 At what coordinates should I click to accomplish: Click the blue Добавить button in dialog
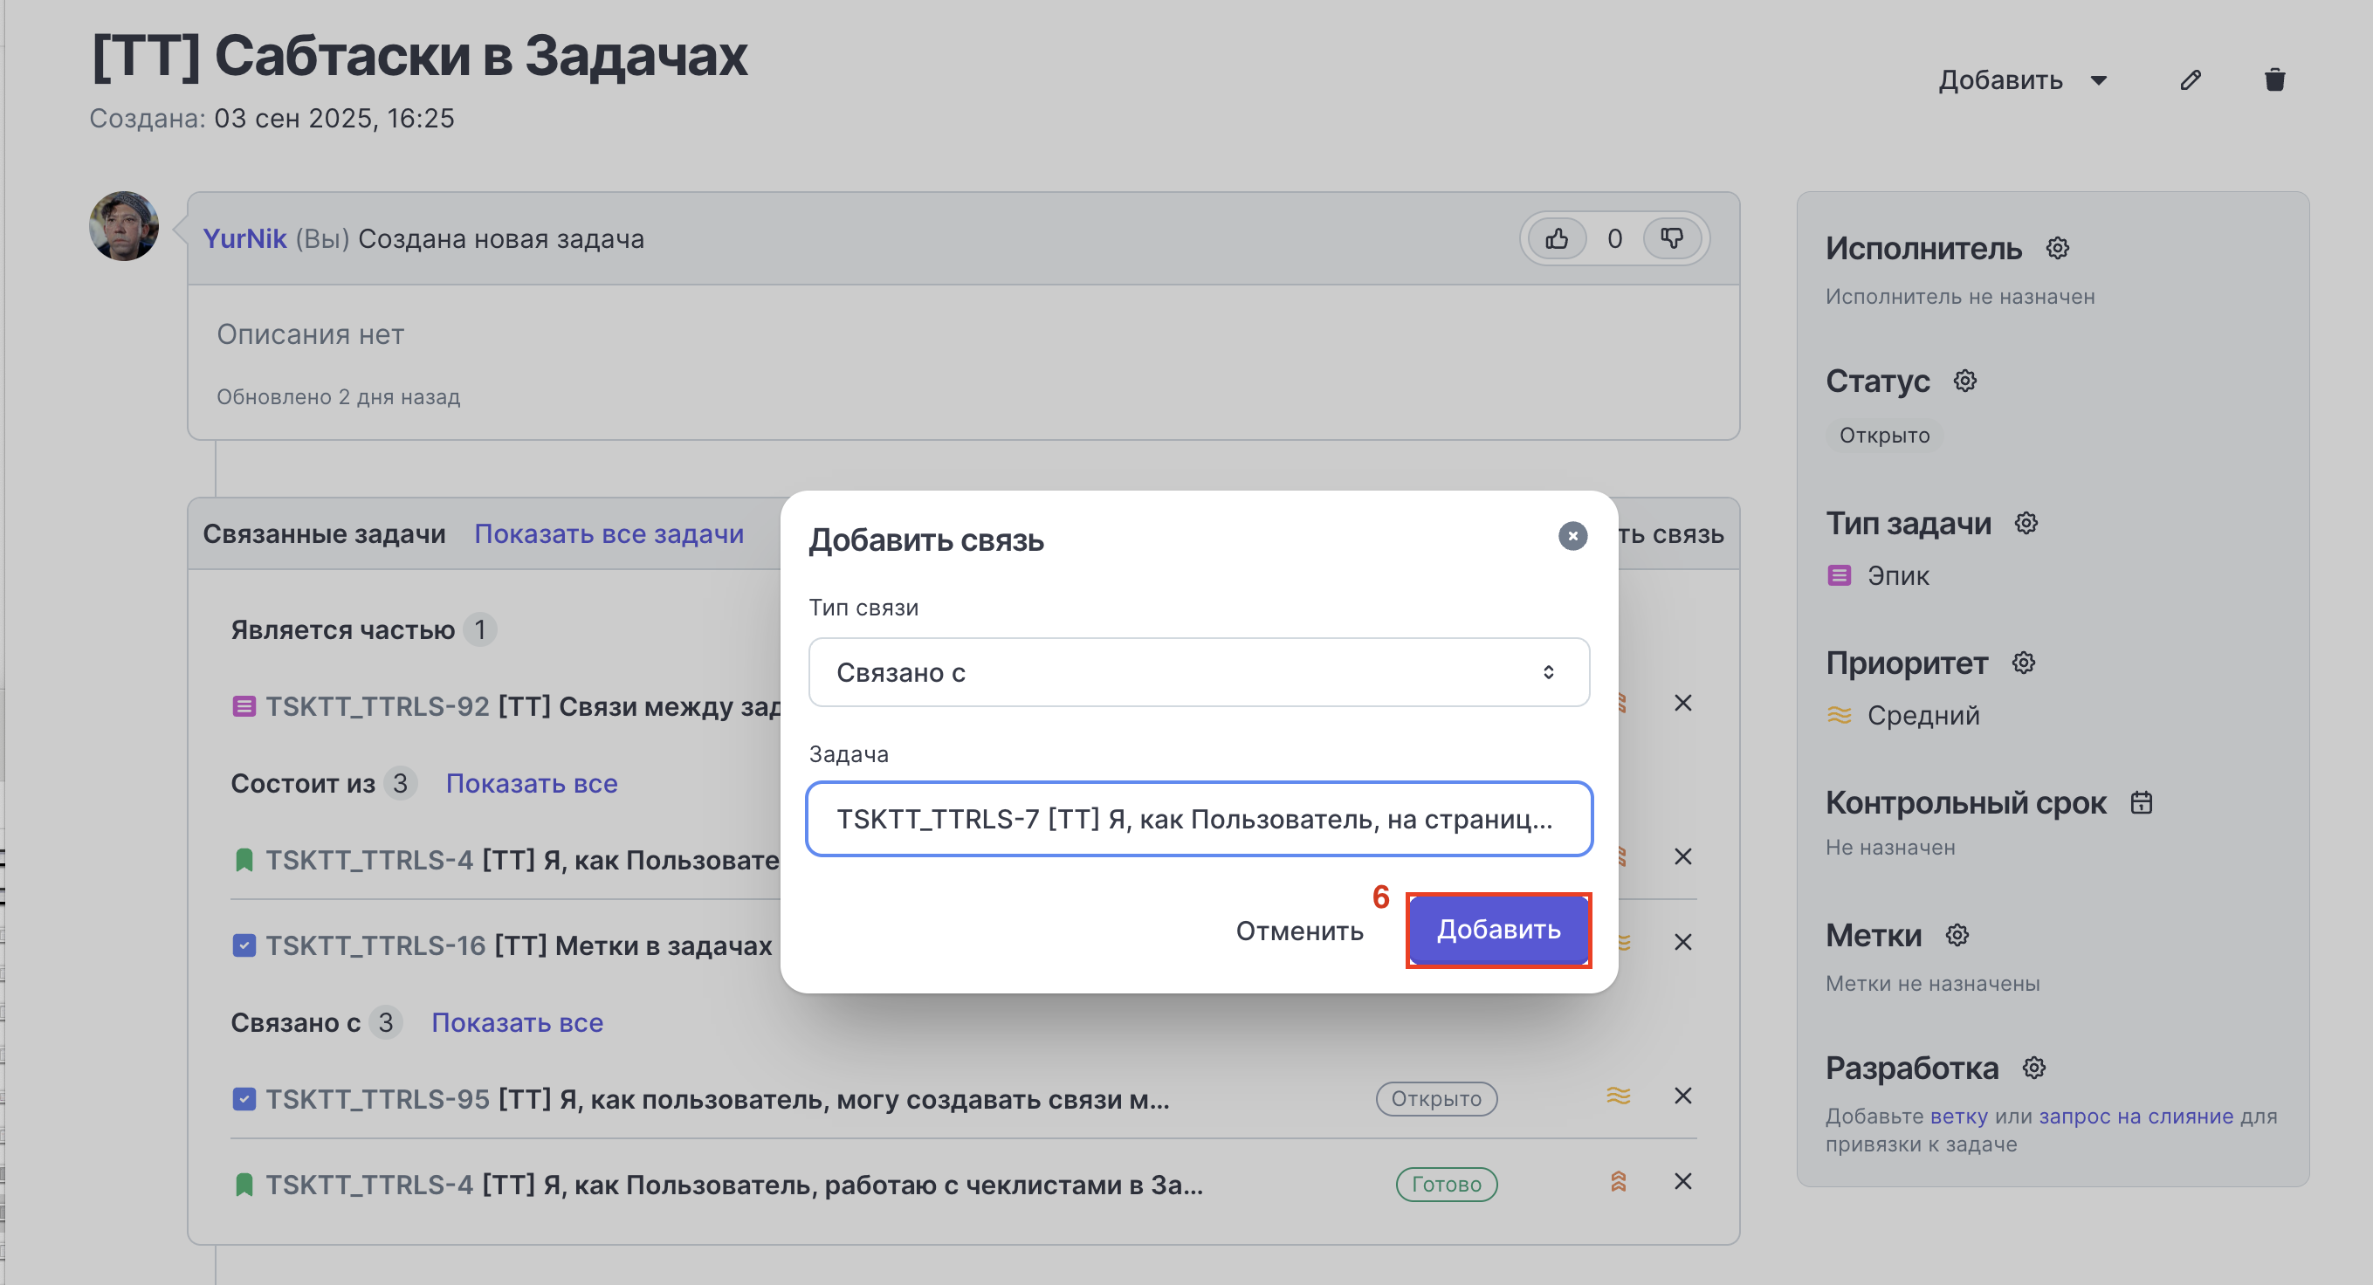pos(1499,930)
